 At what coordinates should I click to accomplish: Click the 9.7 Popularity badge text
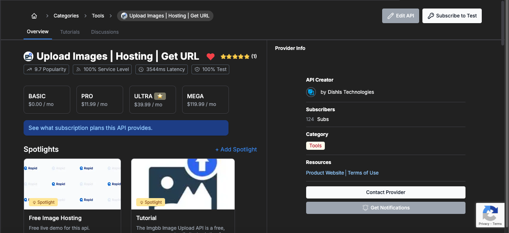tap(50, 69)
